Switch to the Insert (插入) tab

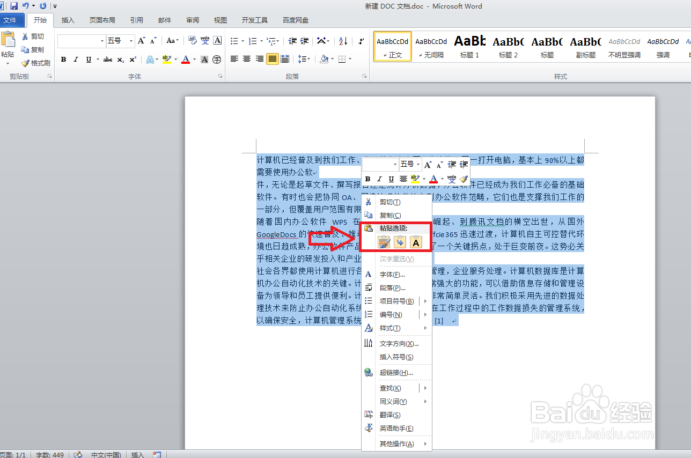click(x=68, y=20)
